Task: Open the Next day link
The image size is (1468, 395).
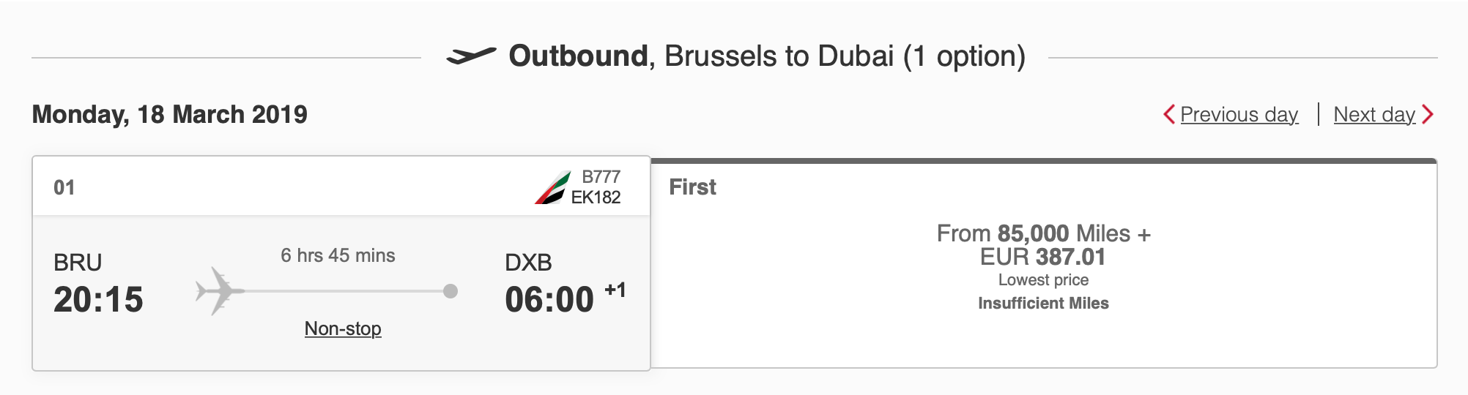Action: click(x=1374, y=115)
